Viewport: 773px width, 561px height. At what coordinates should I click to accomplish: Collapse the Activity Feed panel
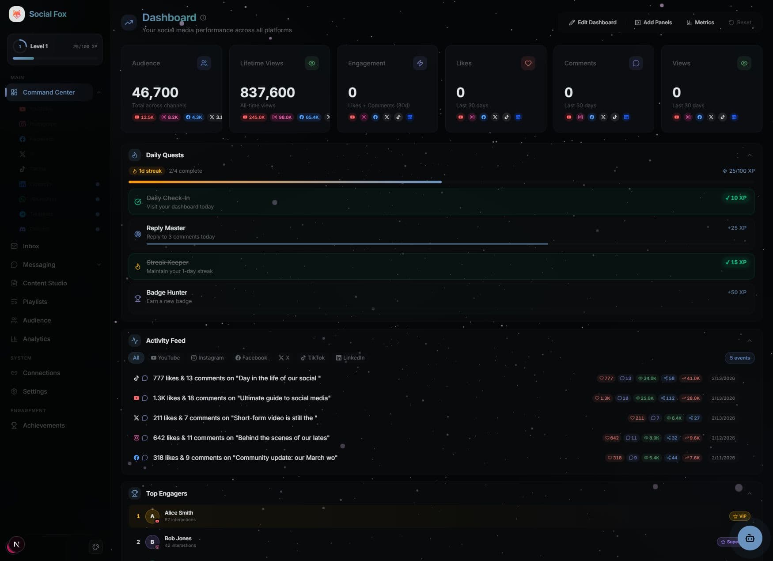[750, 341]
